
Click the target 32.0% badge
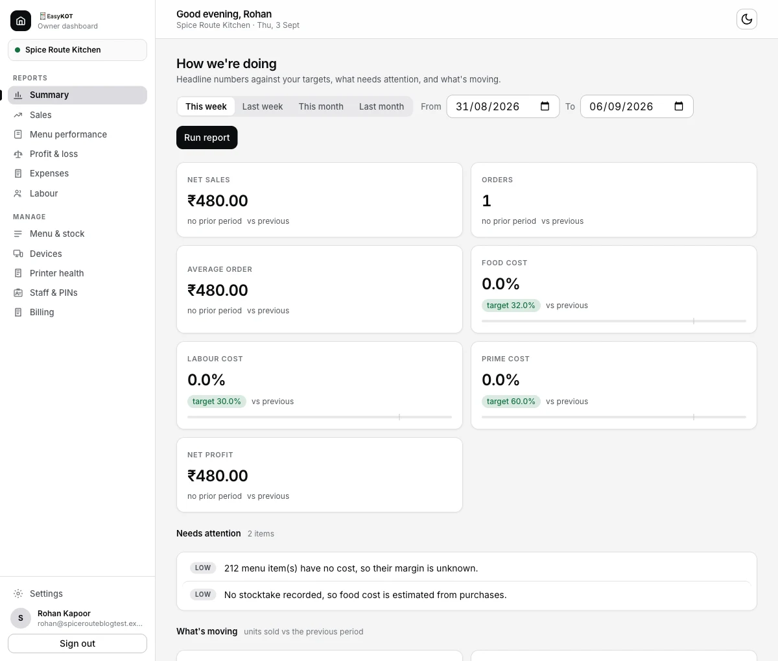tap(511, 306)
